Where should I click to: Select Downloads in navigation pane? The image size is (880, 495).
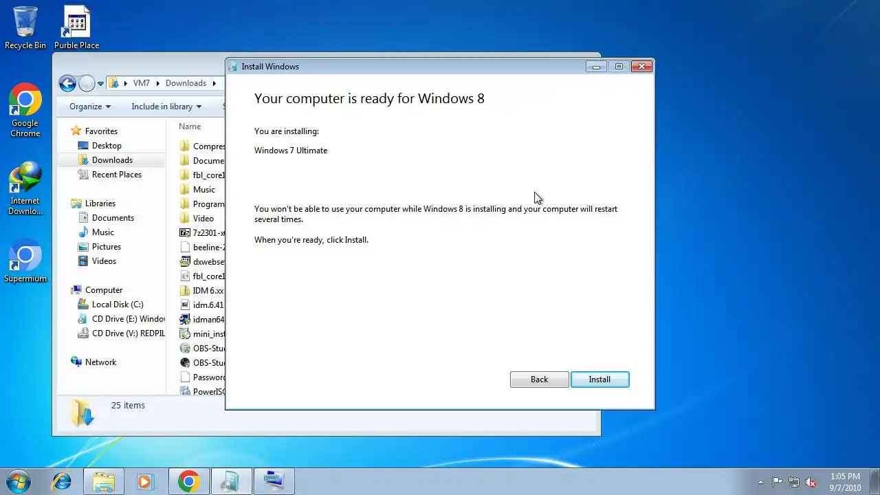click(x=112, y=160)
